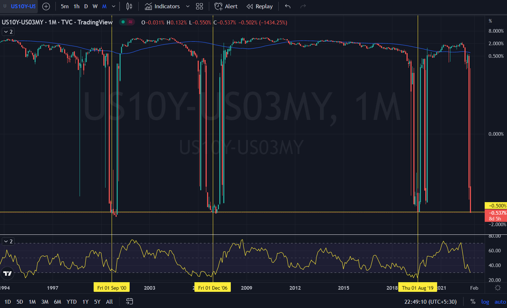Select the M monthly timeframe
Viewport: 507px width, 308px height.
pyautogui.click(x=104, y=6)
